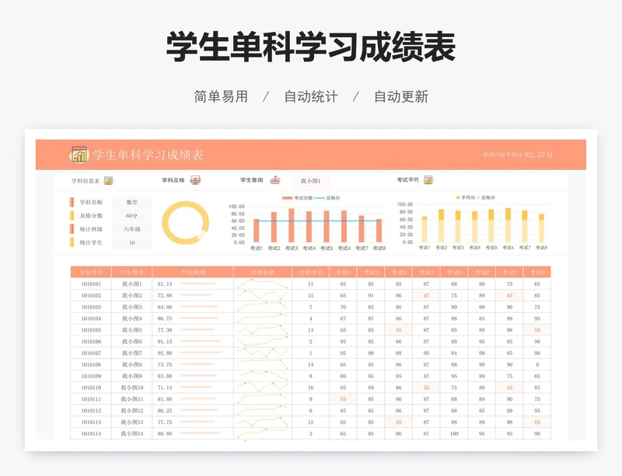Click the trend sparkline in 我小图7 row
Viewport: 622px width, 476px height.
[x=263, y=353]
